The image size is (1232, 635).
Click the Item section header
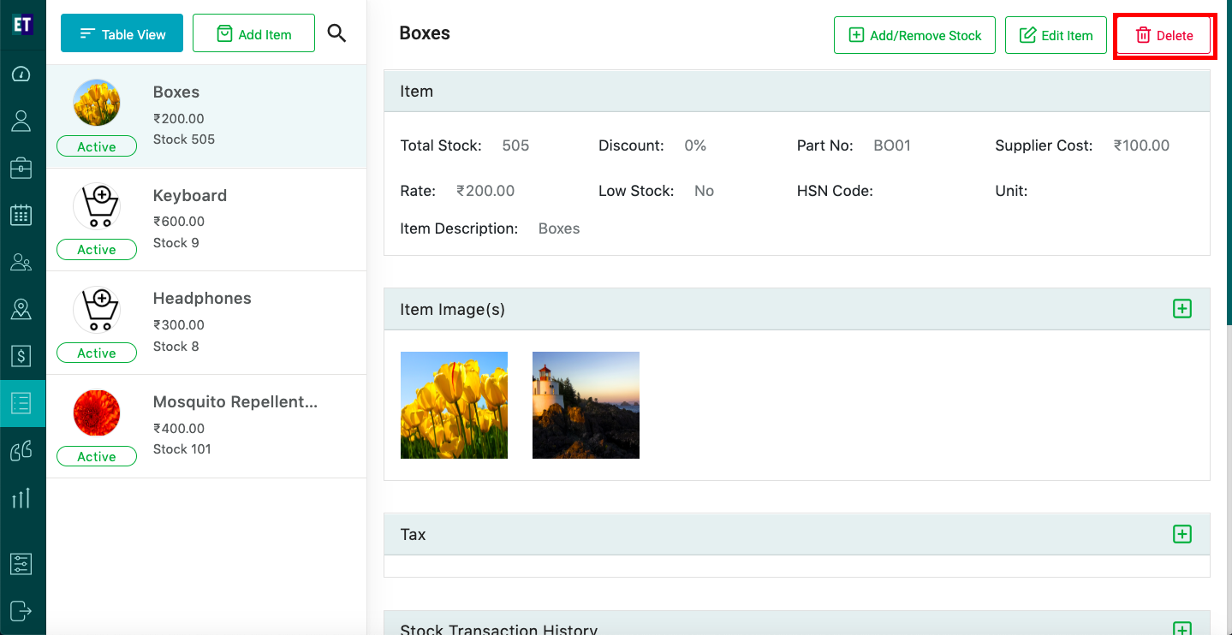797,91
